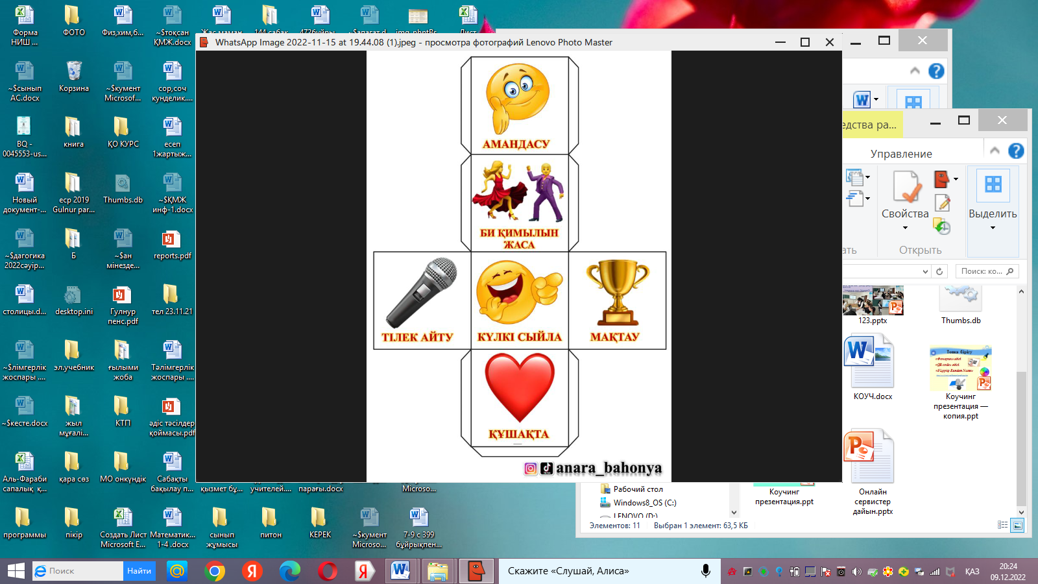Open the КТП folder on the desktop
Viewport: 1038px width, 584px height.
point(123,411)
